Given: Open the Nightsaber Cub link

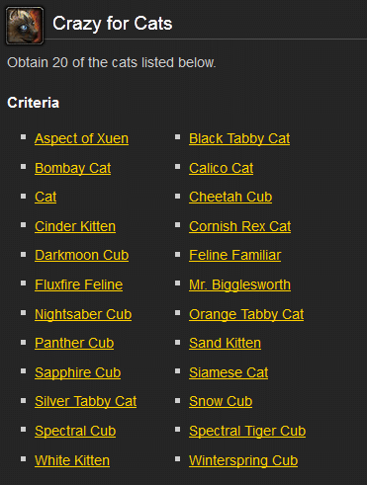Looking at the screenshot, I should tap(83, 314).
